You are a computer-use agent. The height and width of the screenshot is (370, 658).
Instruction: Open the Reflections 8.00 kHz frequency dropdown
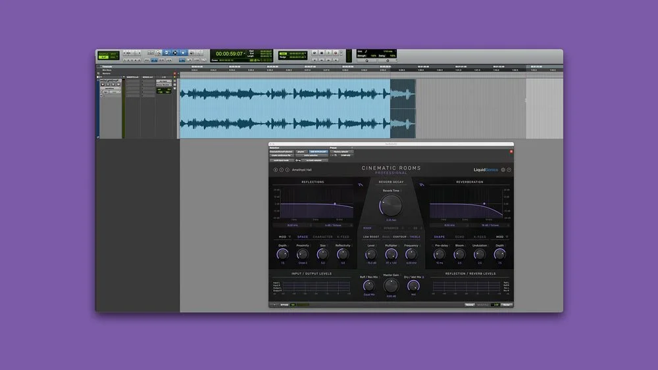tap(293, 225)
